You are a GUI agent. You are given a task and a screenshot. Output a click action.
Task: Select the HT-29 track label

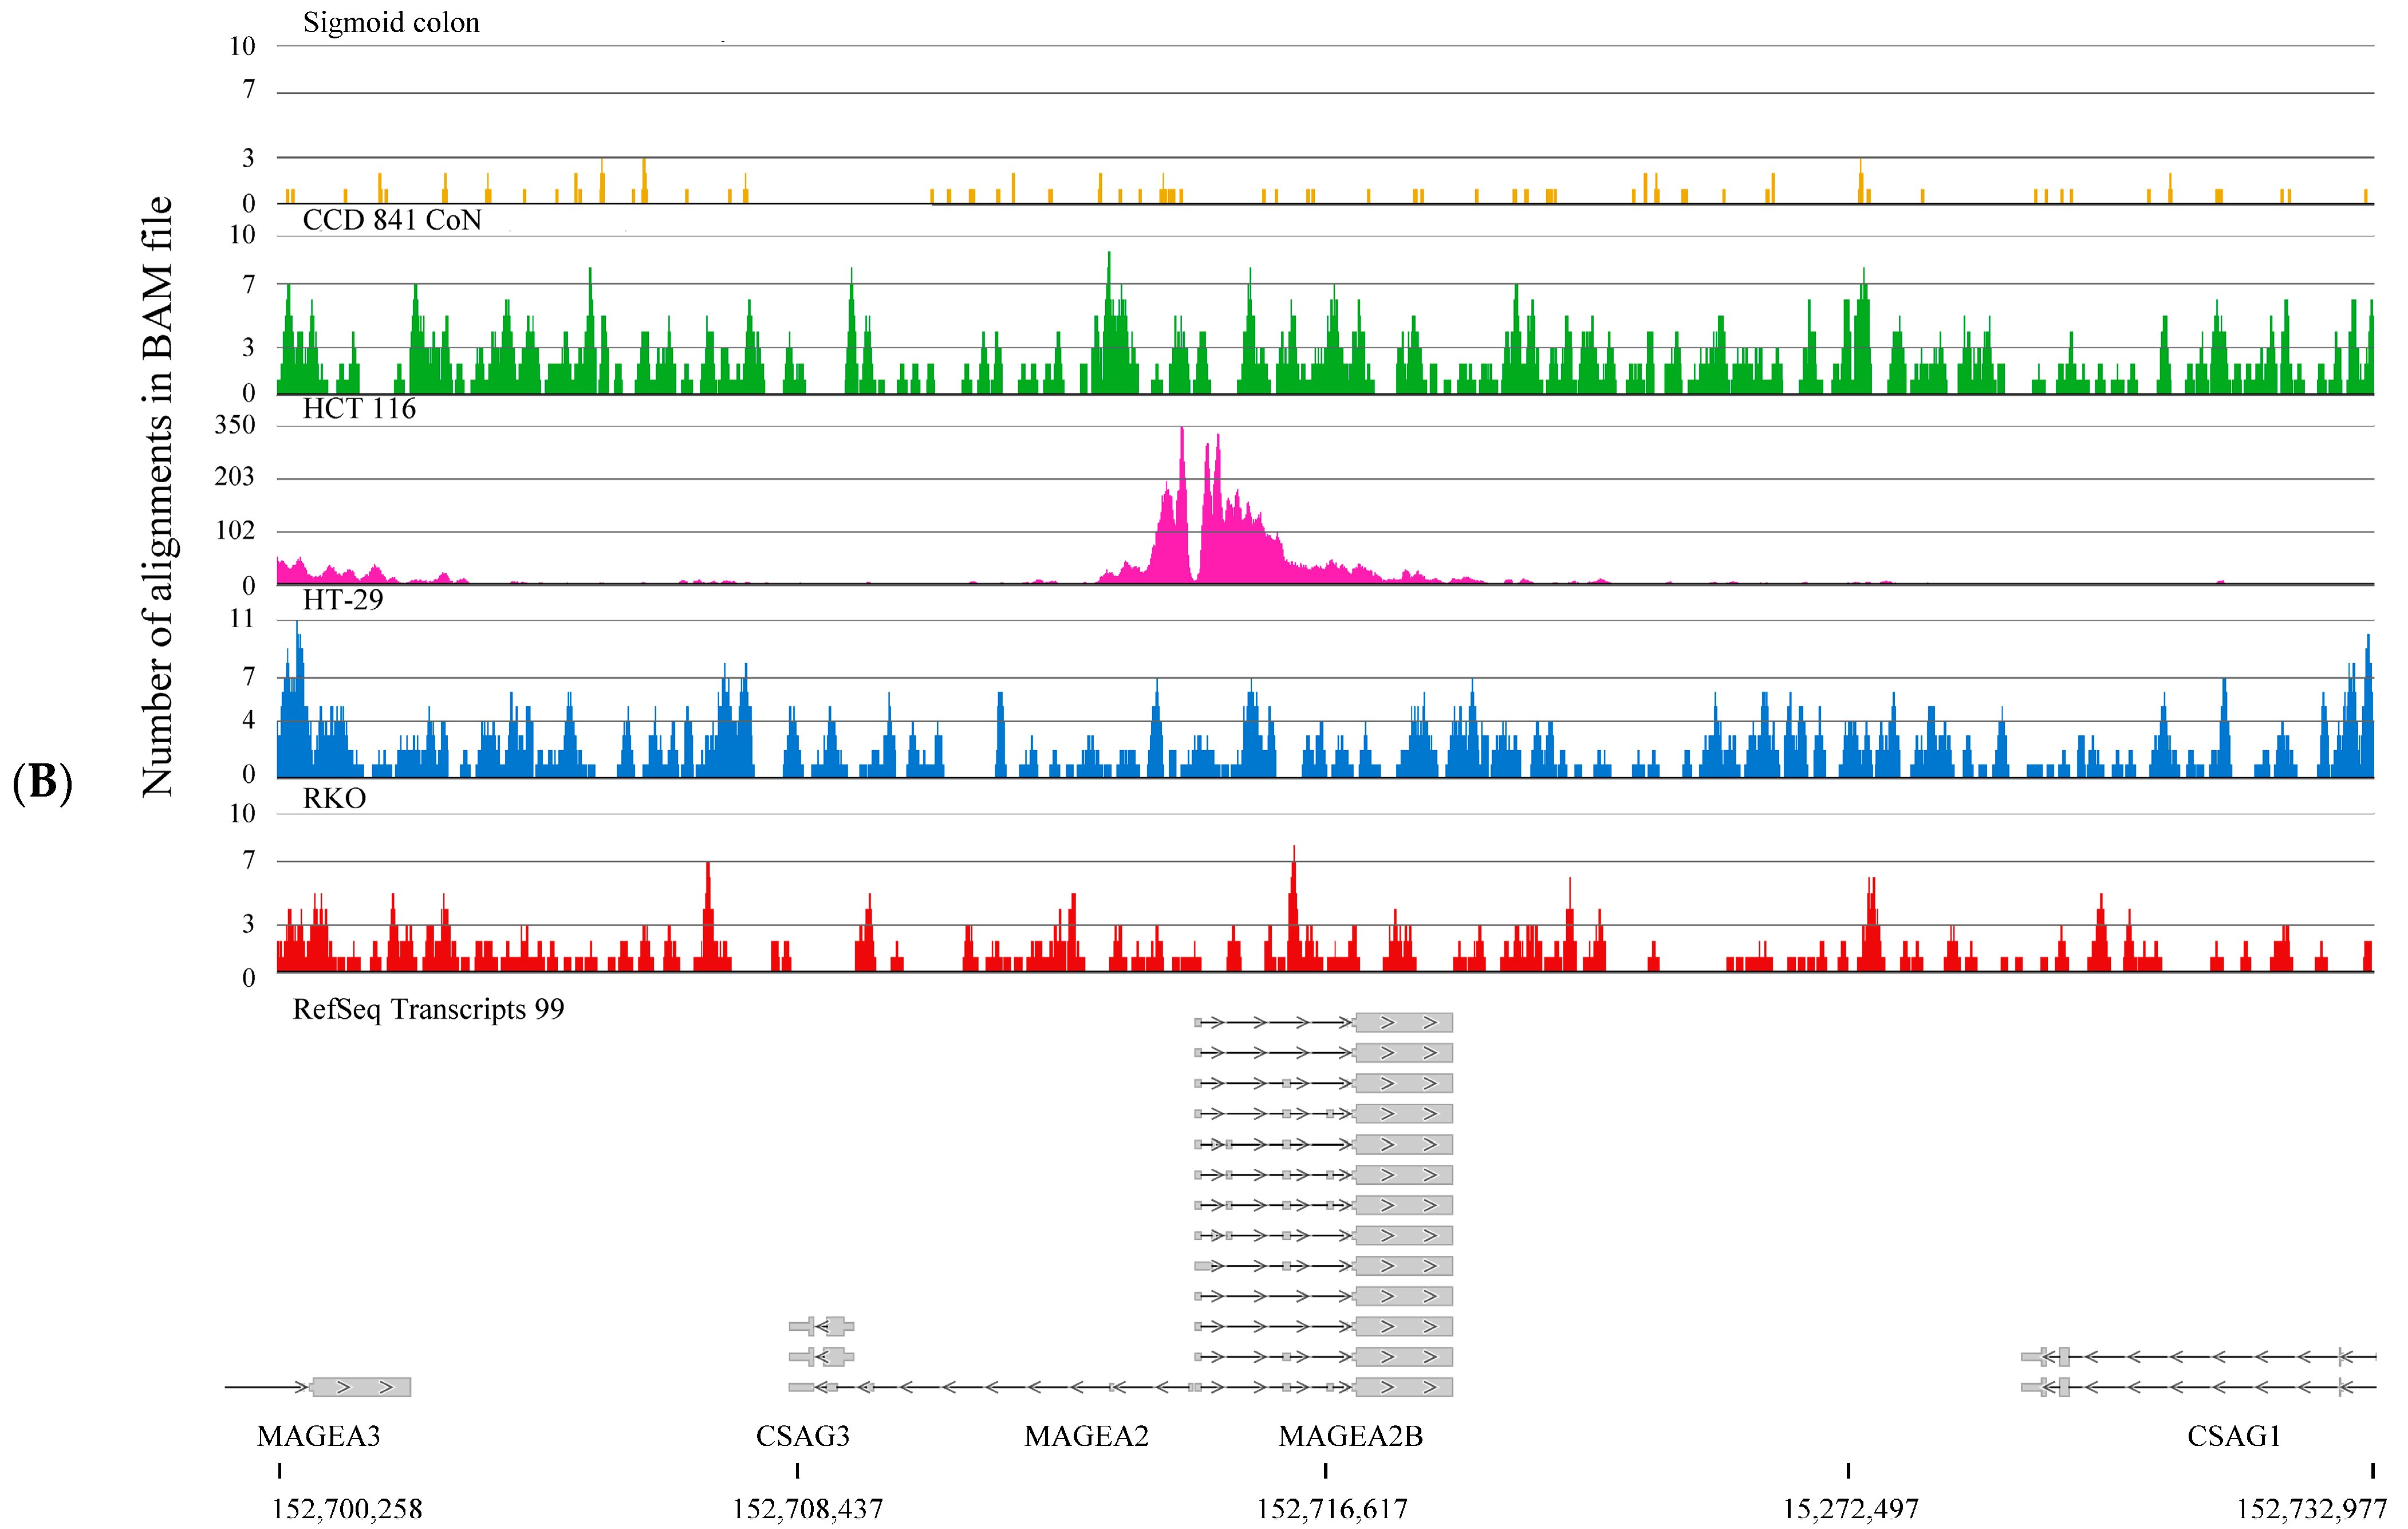click(x=343, y=600)
